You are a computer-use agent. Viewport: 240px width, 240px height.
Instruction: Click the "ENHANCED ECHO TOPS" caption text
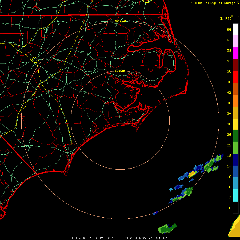coord(94,238)
